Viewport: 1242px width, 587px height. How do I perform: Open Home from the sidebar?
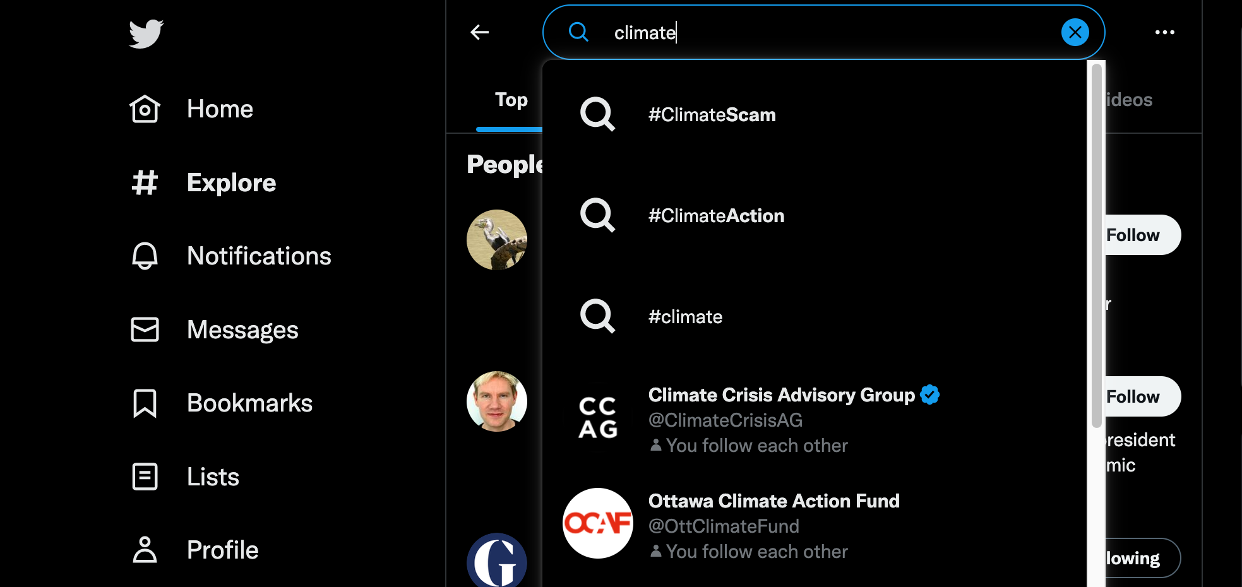pyautogui.click(x=191, y=109)
